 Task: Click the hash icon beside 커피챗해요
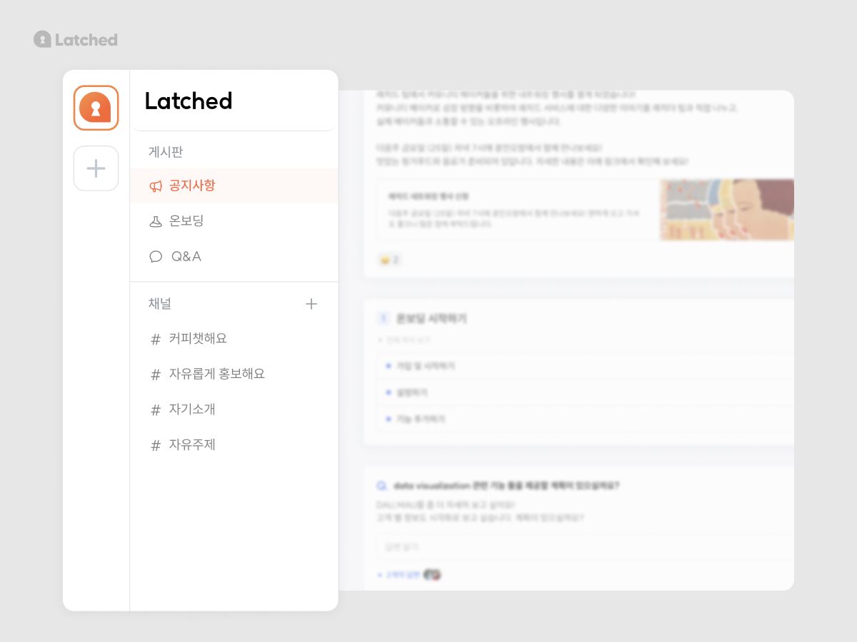(156, 340)
